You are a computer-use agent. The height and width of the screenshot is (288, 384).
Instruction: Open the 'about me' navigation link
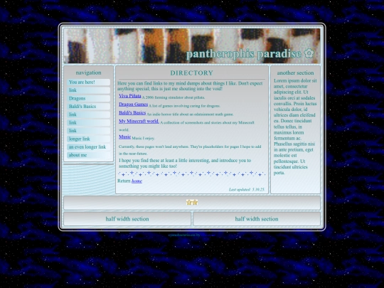click(88, 155)
